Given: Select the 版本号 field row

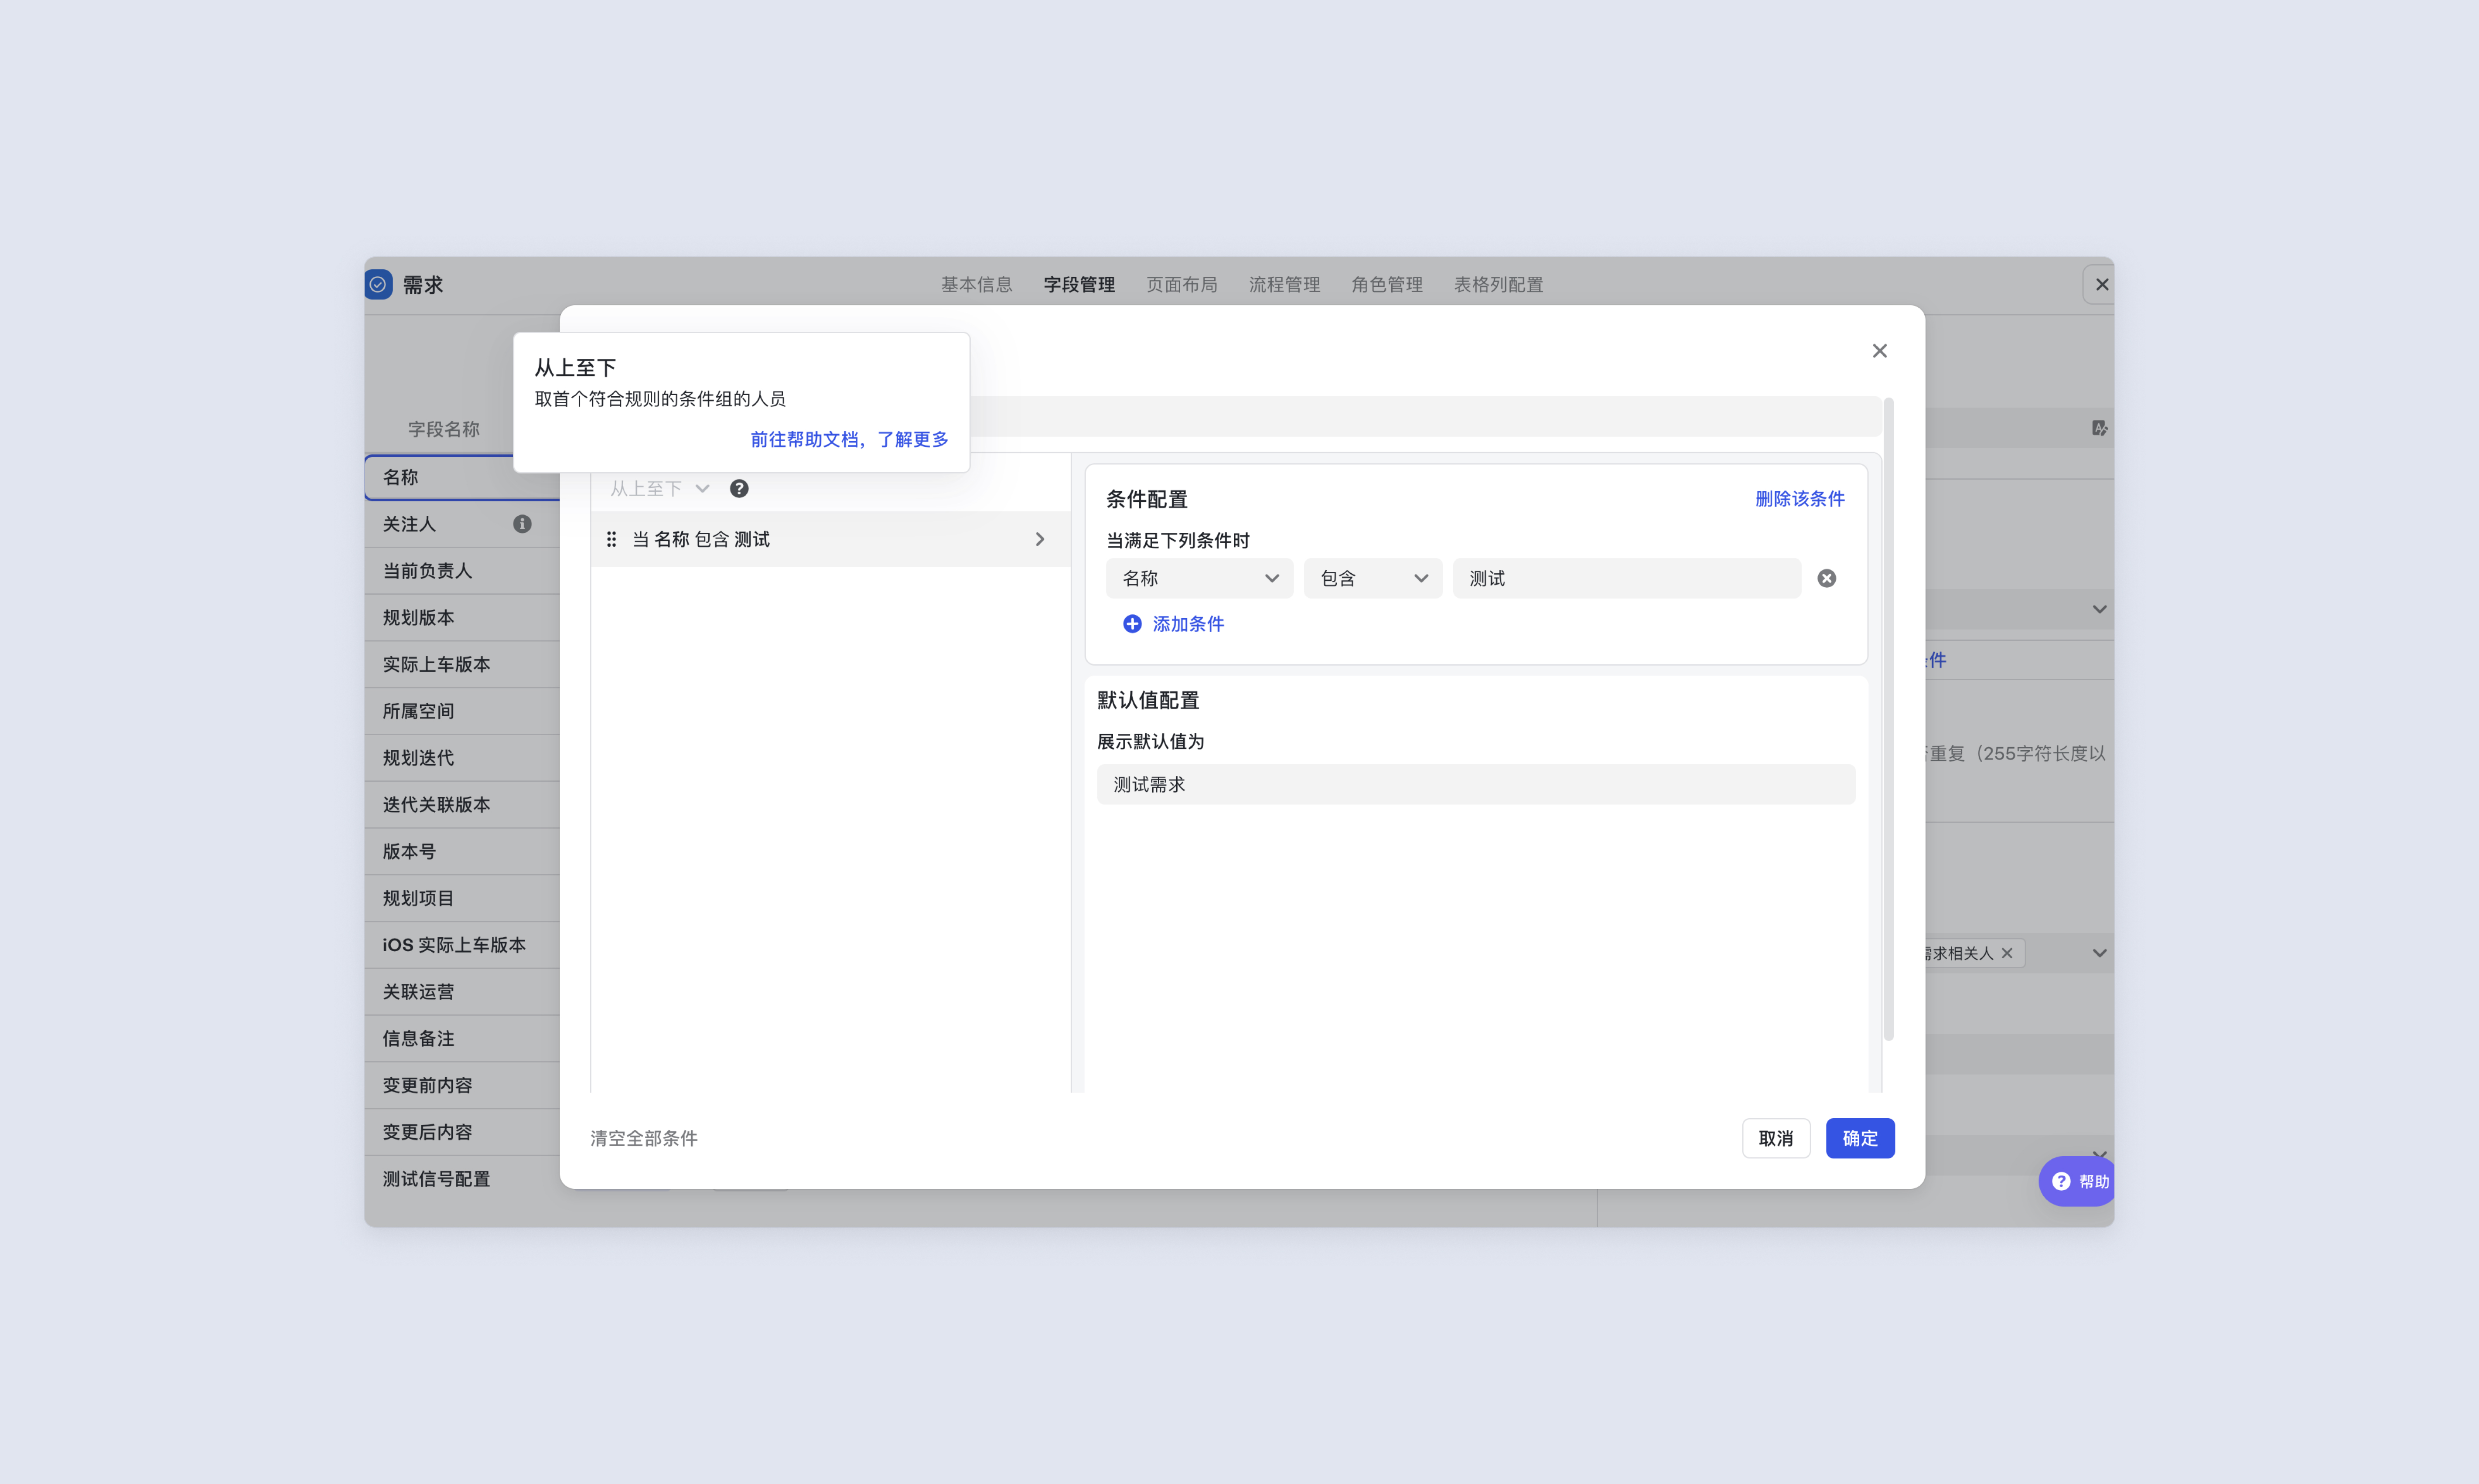Looking at the screenshot, I should (x=462, y=851).
